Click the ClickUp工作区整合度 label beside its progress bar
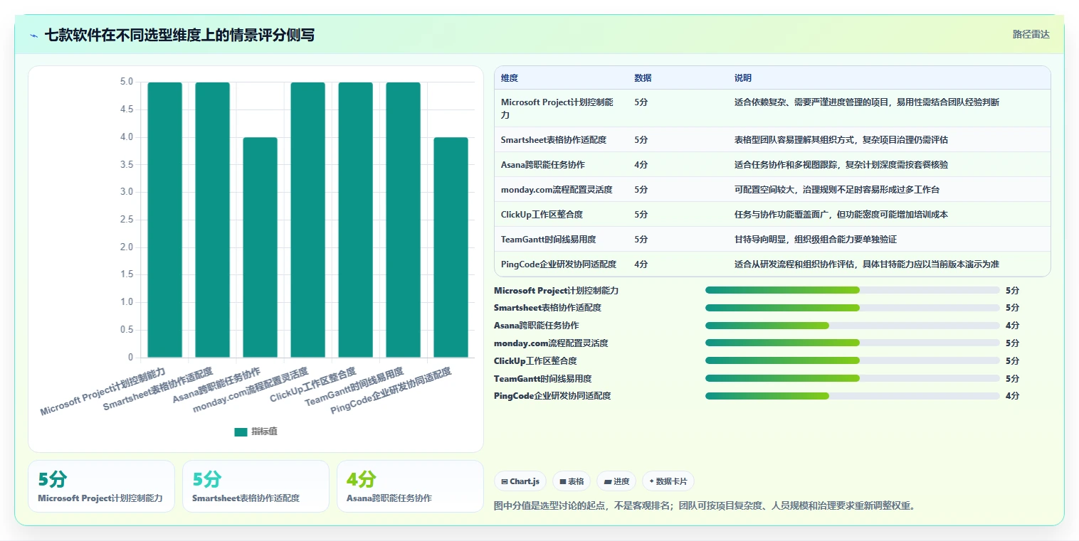 (x=535, y=361)
